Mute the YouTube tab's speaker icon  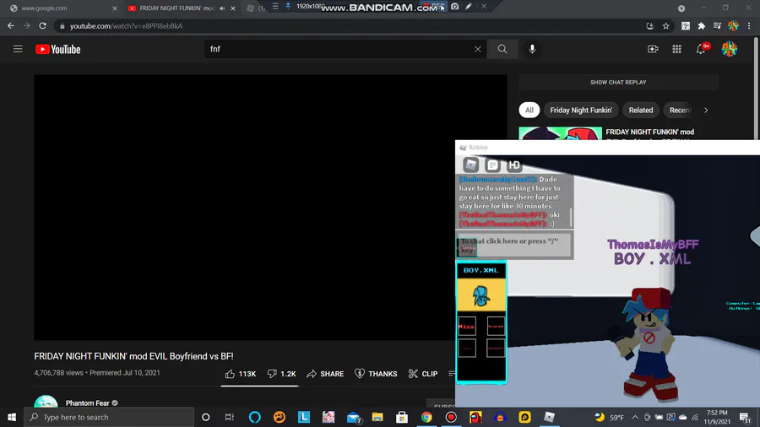pyautogui.click(x=222, y=8)
